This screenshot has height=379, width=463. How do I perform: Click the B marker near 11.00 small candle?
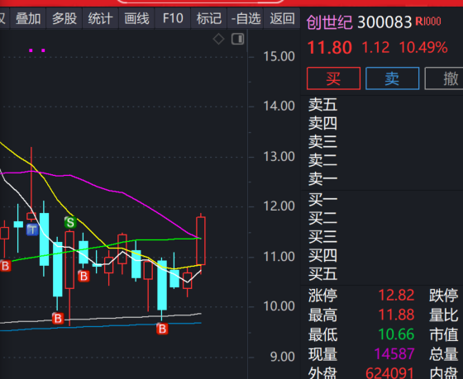84,277
